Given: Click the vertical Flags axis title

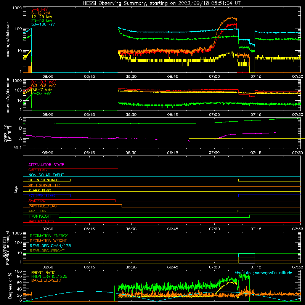Looking at the screenshot, I should pos(15,190).
